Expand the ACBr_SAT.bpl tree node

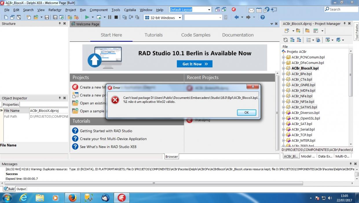283,124
